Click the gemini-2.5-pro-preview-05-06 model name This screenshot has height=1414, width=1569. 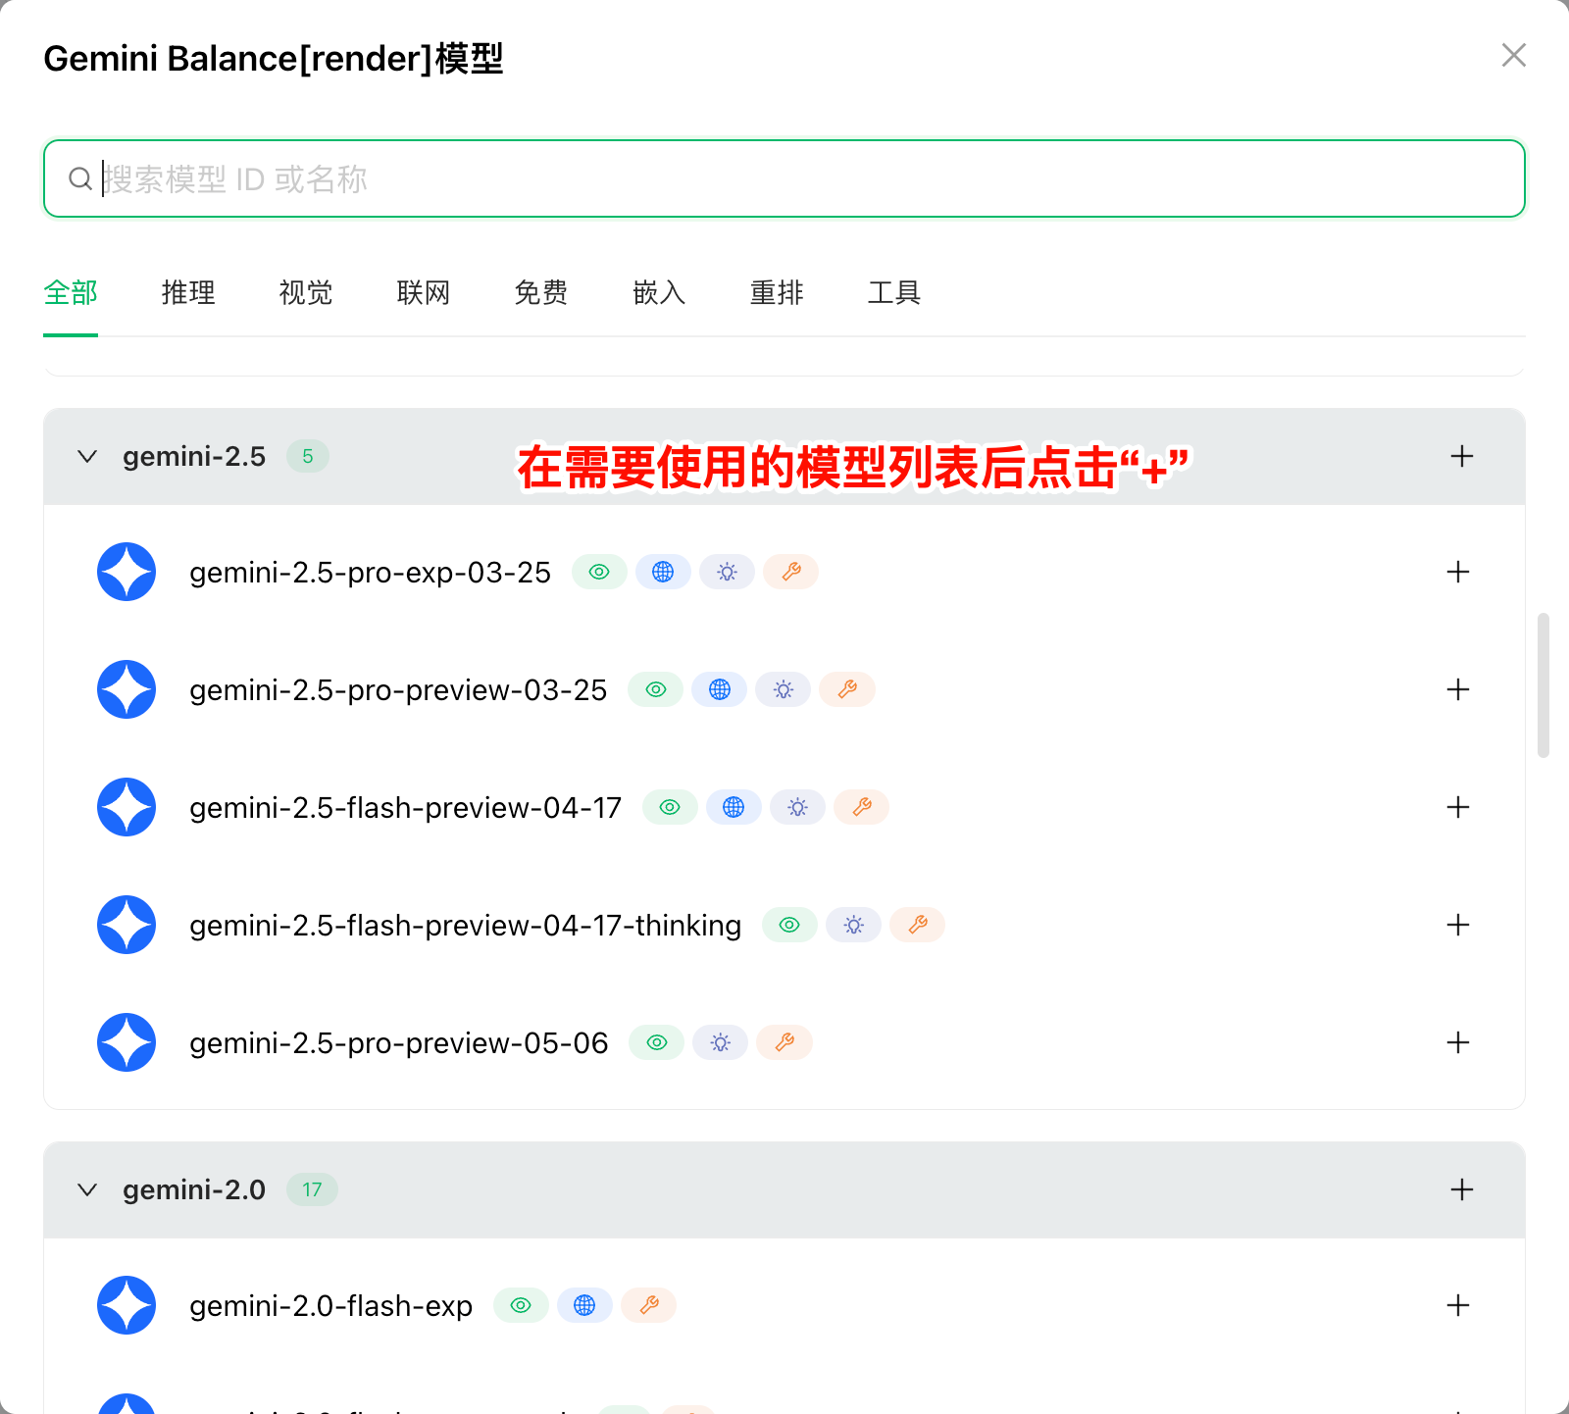399,1043
